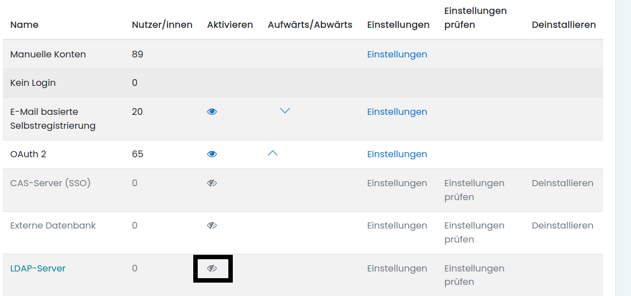The height and width of the screenshot is (296, 631).
Task: Open CAS-Server (SSO) Einstellungen
Action: click(x=397, y=183)
